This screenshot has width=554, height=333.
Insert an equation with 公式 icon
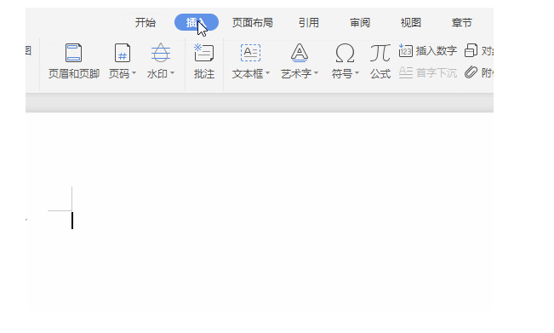[380, 53]
